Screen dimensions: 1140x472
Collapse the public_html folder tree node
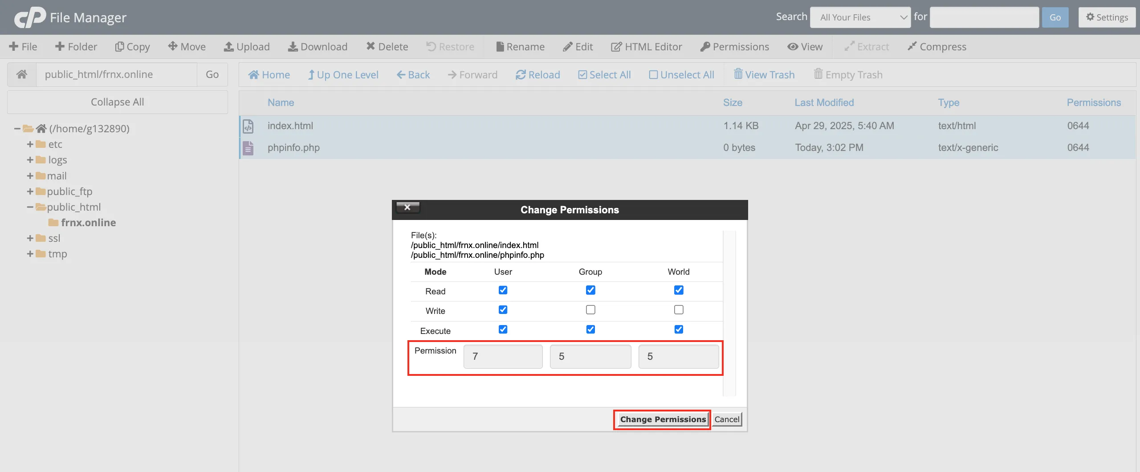[30, 207]
